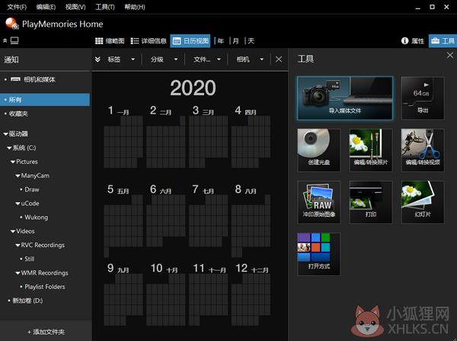
Task: Select 相机和媒体 in the sidebar
Action: [x=39, y=79]
